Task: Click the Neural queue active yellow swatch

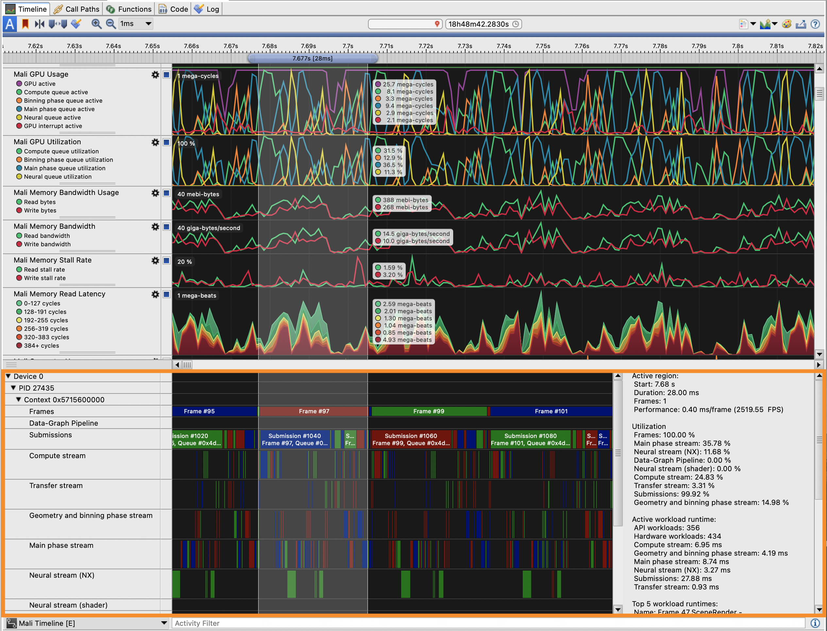Action: (x=19, y=118)
